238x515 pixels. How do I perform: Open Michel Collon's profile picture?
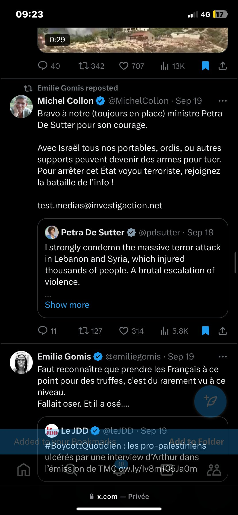point(21,107)
